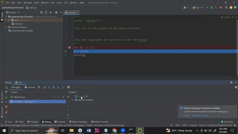Image resolution: width=238 pixels, height=134 pixels.
Task: Toggle the breakpoint on line 9
Action: point(70,47)
